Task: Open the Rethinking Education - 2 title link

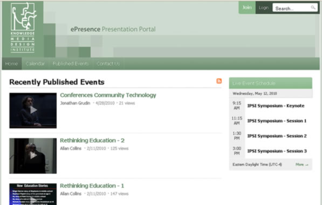Action: 92,140
